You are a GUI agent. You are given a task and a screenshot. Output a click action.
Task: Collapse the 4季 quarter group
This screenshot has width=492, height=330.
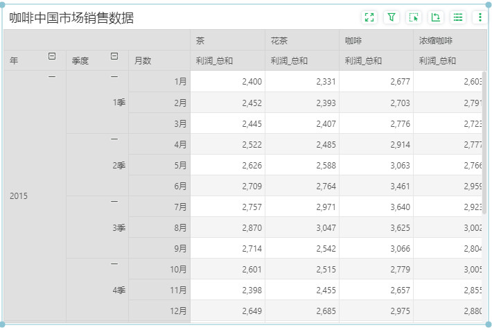114,263
